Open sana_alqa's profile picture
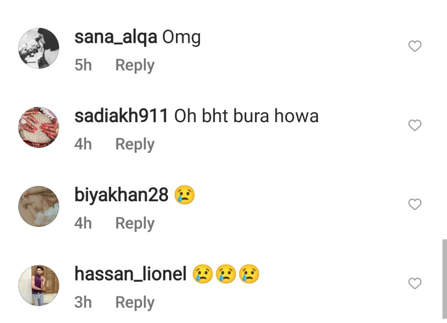Image resolution: width=447 pixels, height=323 pixels. pos(39,48)
